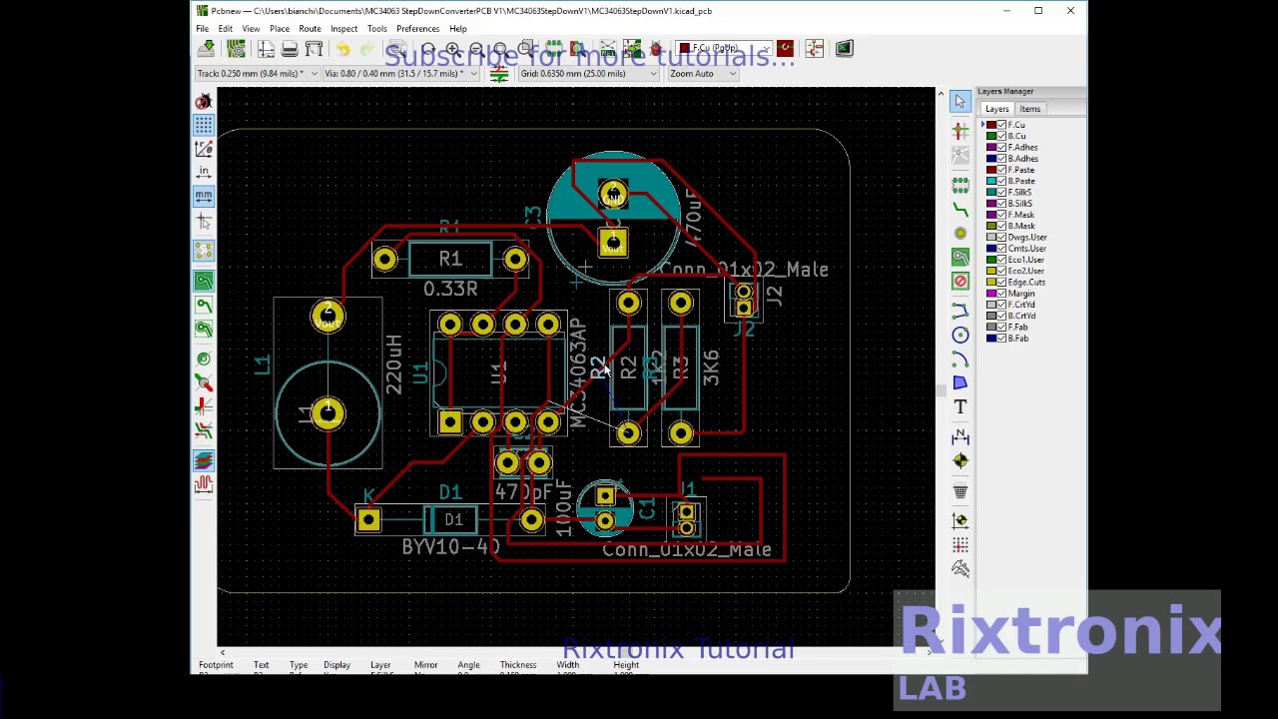Toggle microwave toolbar icon

point(204,484)
